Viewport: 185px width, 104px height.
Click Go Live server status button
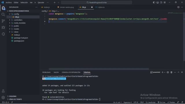point(161,102)
